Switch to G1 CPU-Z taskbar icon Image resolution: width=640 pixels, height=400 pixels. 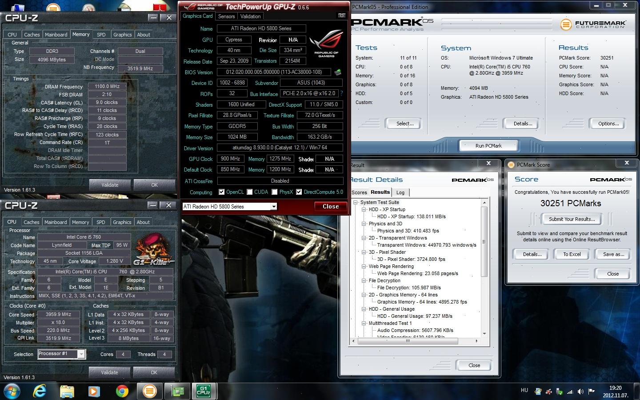click(x=204, y=391)
